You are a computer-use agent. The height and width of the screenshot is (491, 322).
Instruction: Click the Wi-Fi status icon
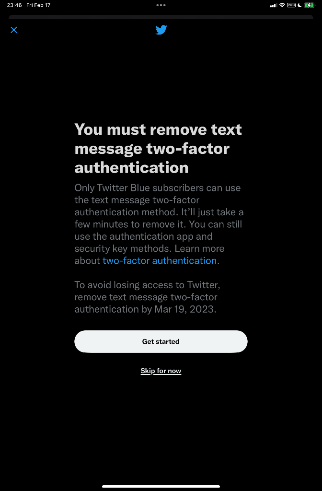coord(282,5)
